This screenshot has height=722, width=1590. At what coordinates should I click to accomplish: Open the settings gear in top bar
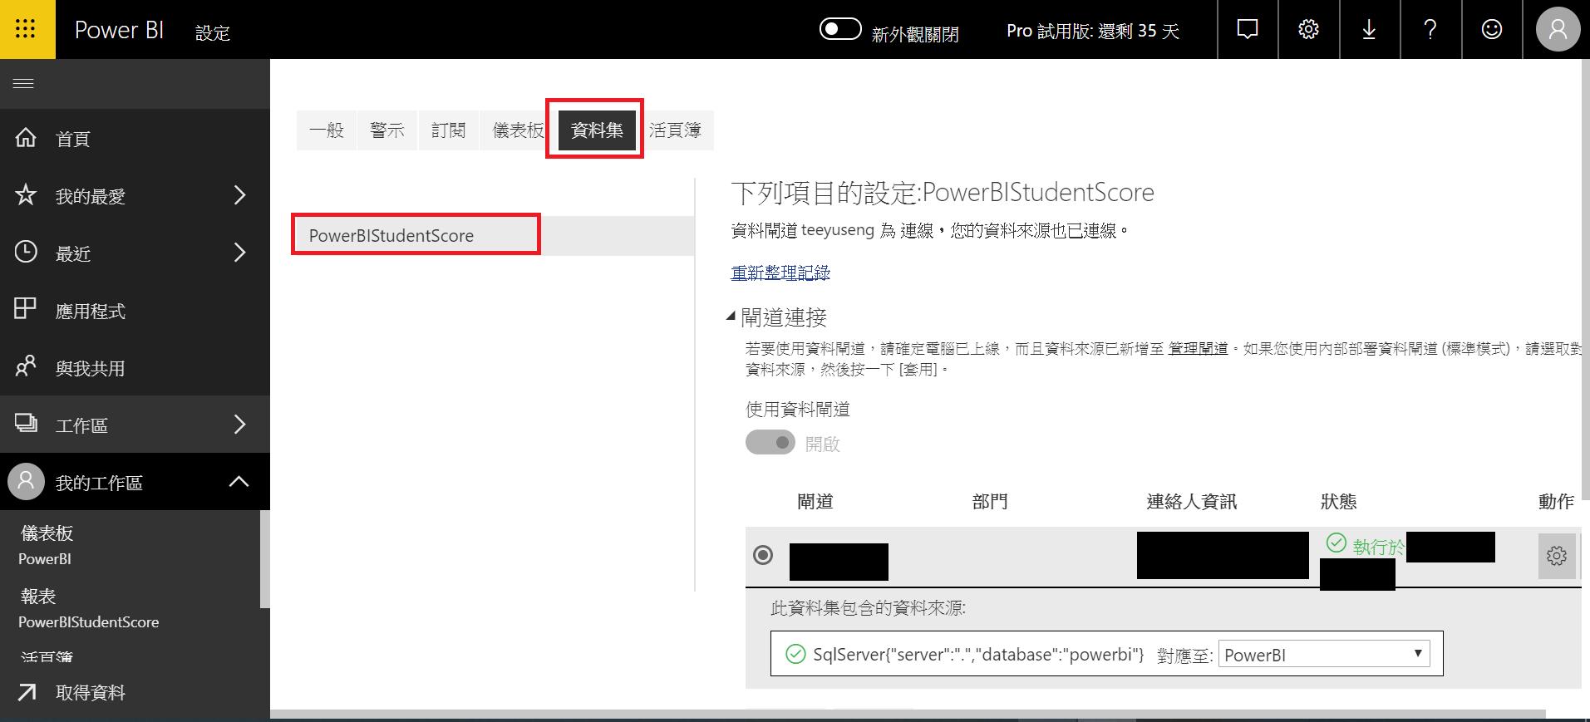1309,30
